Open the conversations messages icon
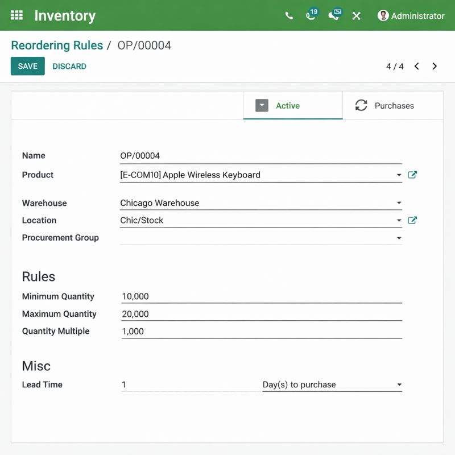 click(334, 15)
